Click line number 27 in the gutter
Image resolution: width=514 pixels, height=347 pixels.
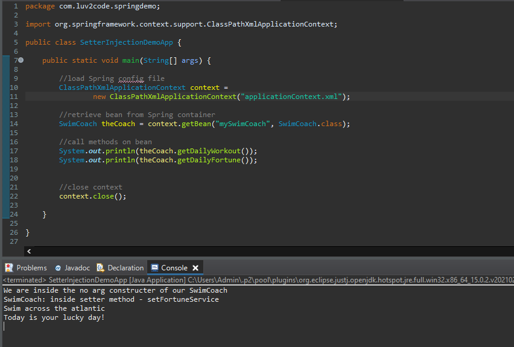pos(14,241)
